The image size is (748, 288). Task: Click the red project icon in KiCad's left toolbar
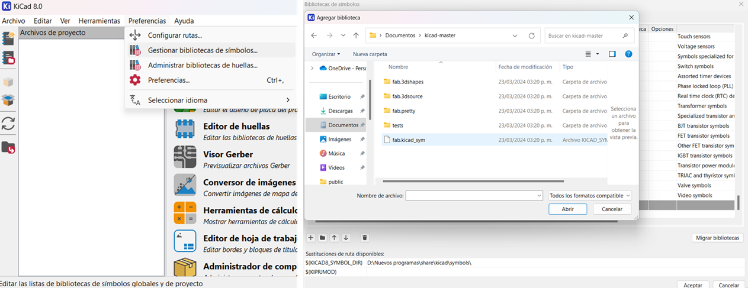(x=8, y=58)
